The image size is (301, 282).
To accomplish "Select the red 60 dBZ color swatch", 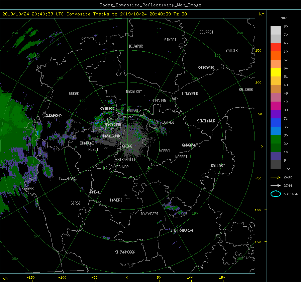I will pyautogui.click(x=276, y=47).
